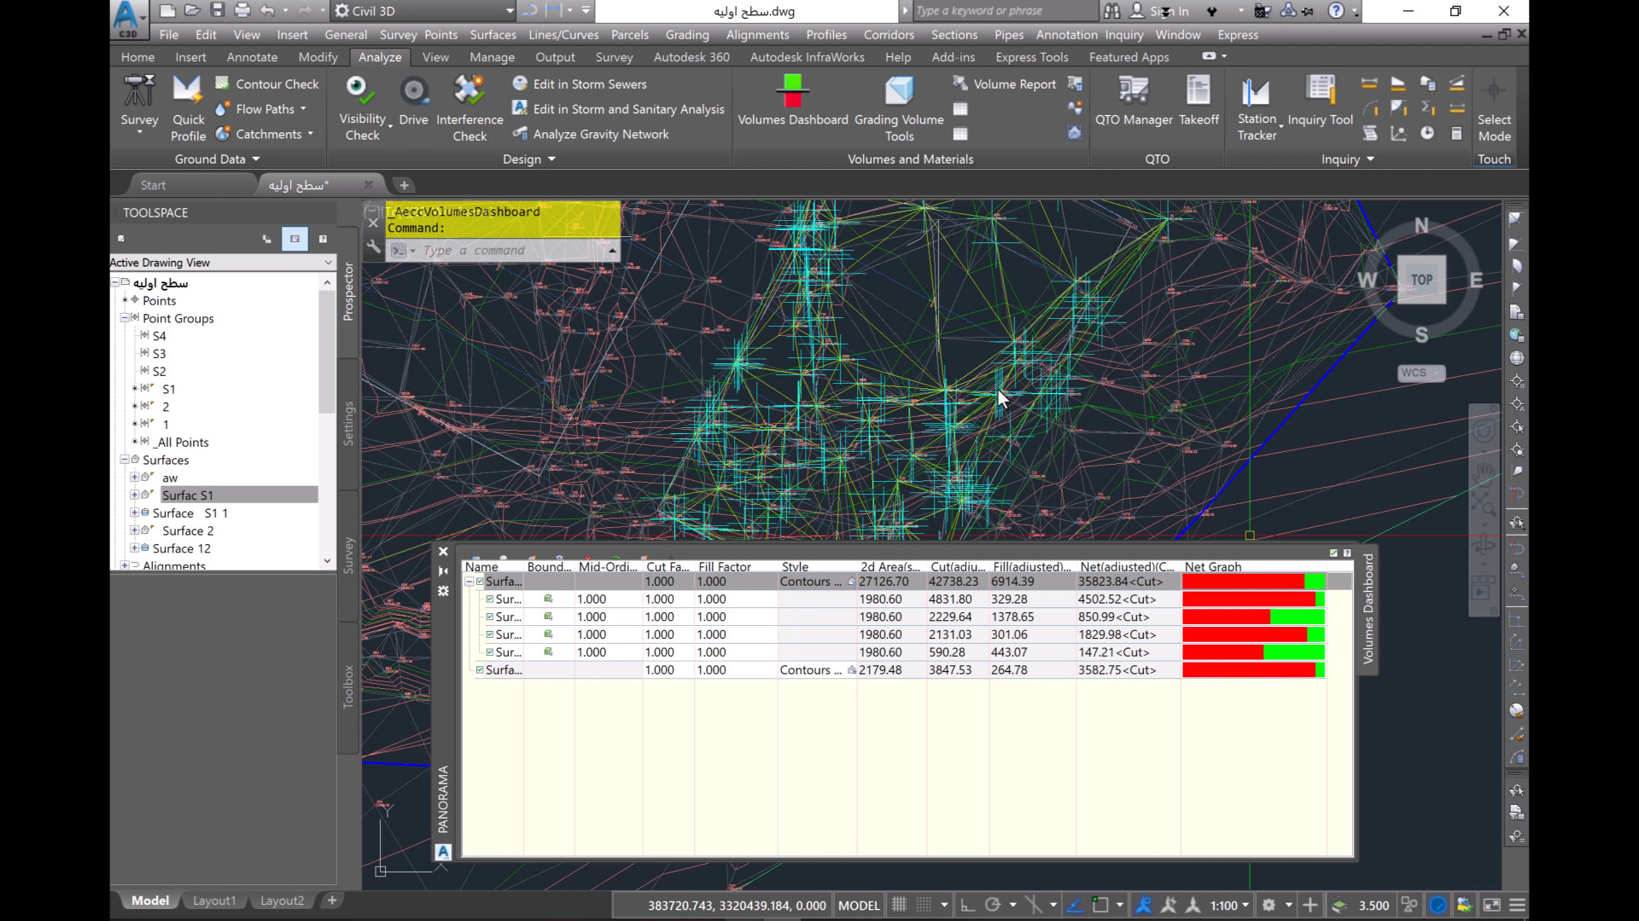Image resolution: width=1639 pixels, height=921 pixels.
Task: Open the annotation scale 1:100 dropdown
Action: [x=1229, y=906]
